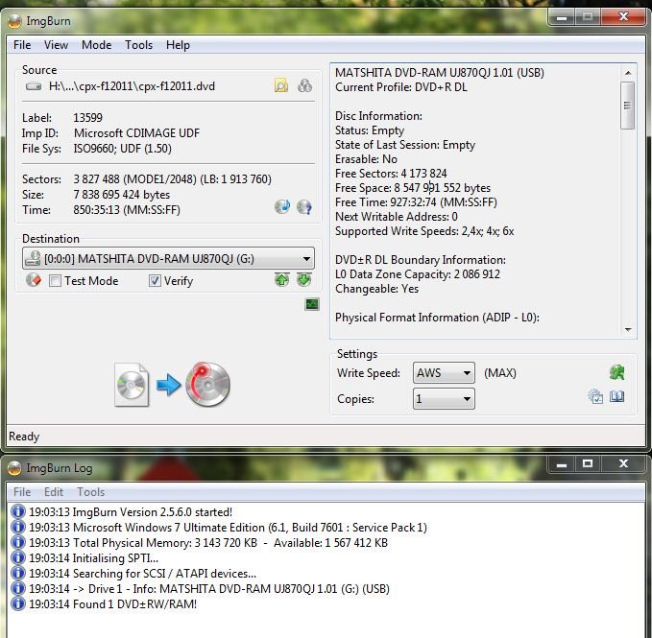The image size is (652, 638).
Task: Click the 'Free Sectors: 4 173 824' line
Action: [x=391, y=174]
